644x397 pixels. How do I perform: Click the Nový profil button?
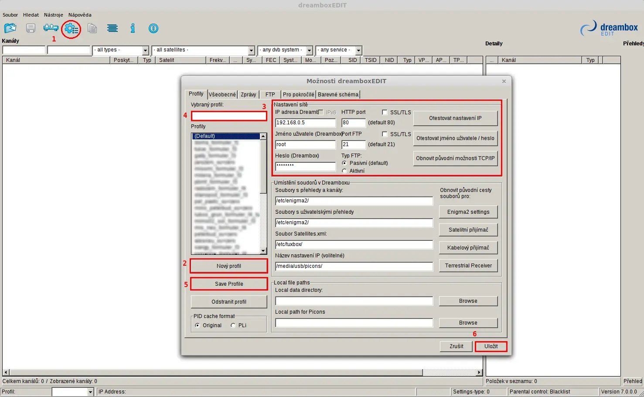tap(229, 266)
